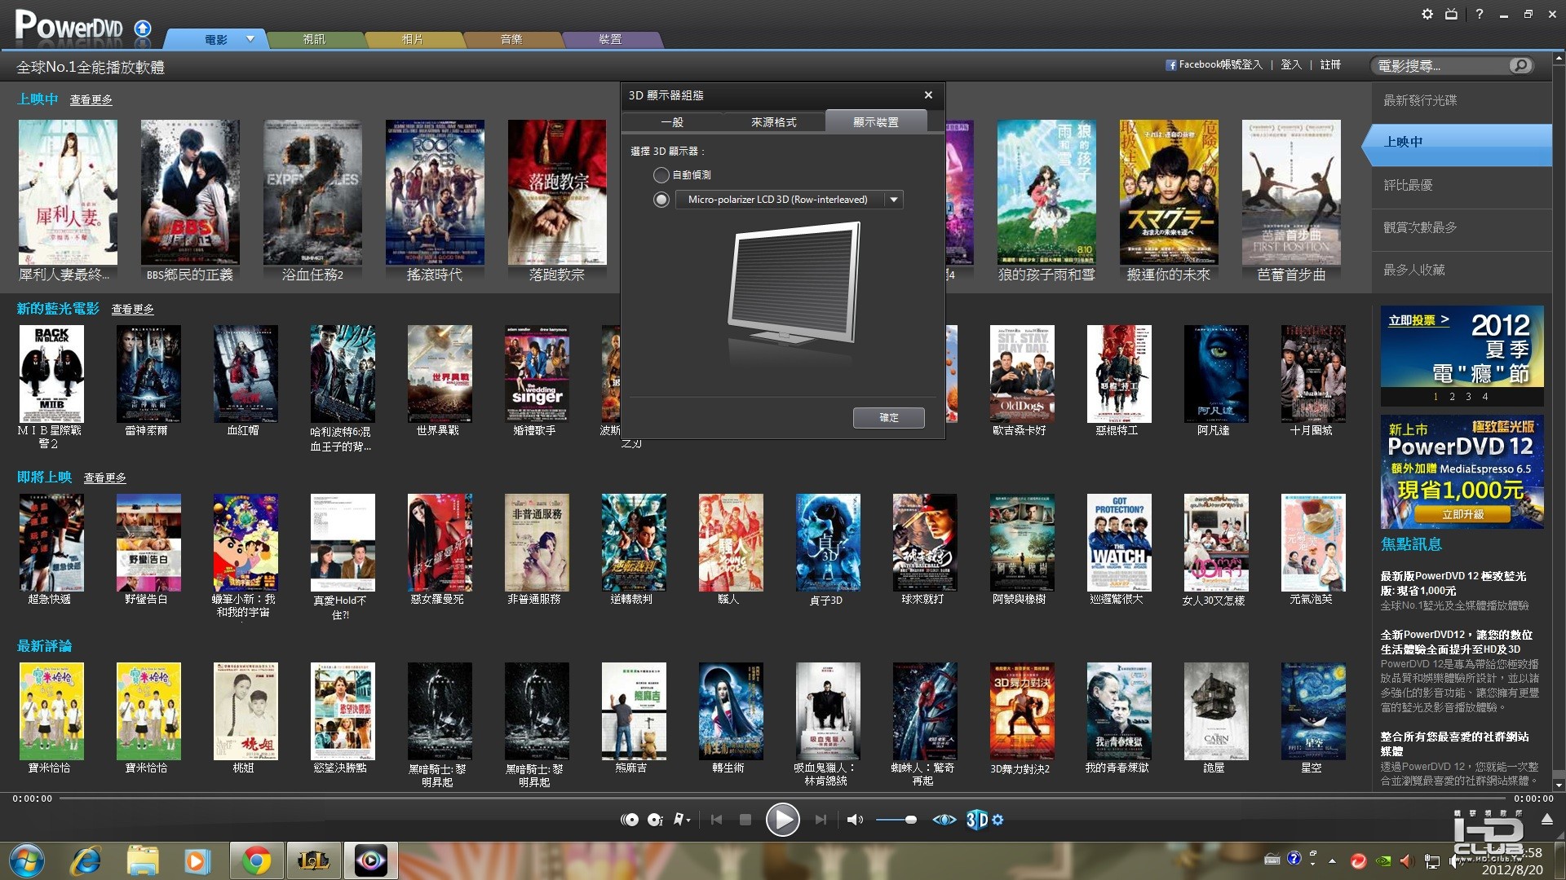The width and height of the screenshot is (1566, 880).
Task: Click 查看更多 link next to 上映中
Action: (x=91, y=99)
